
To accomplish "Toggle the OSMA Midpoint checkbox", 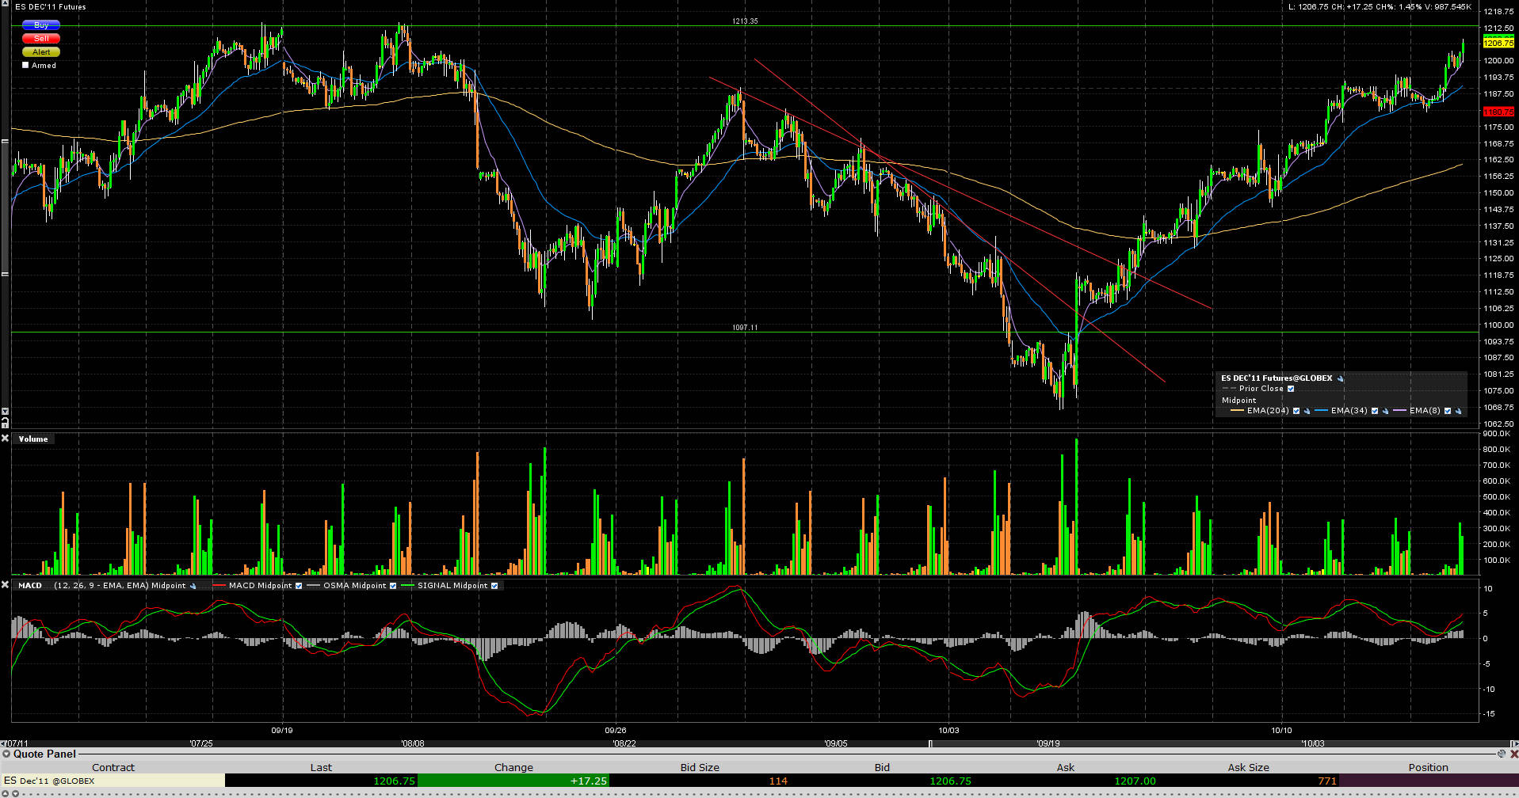I will [393, 586].
